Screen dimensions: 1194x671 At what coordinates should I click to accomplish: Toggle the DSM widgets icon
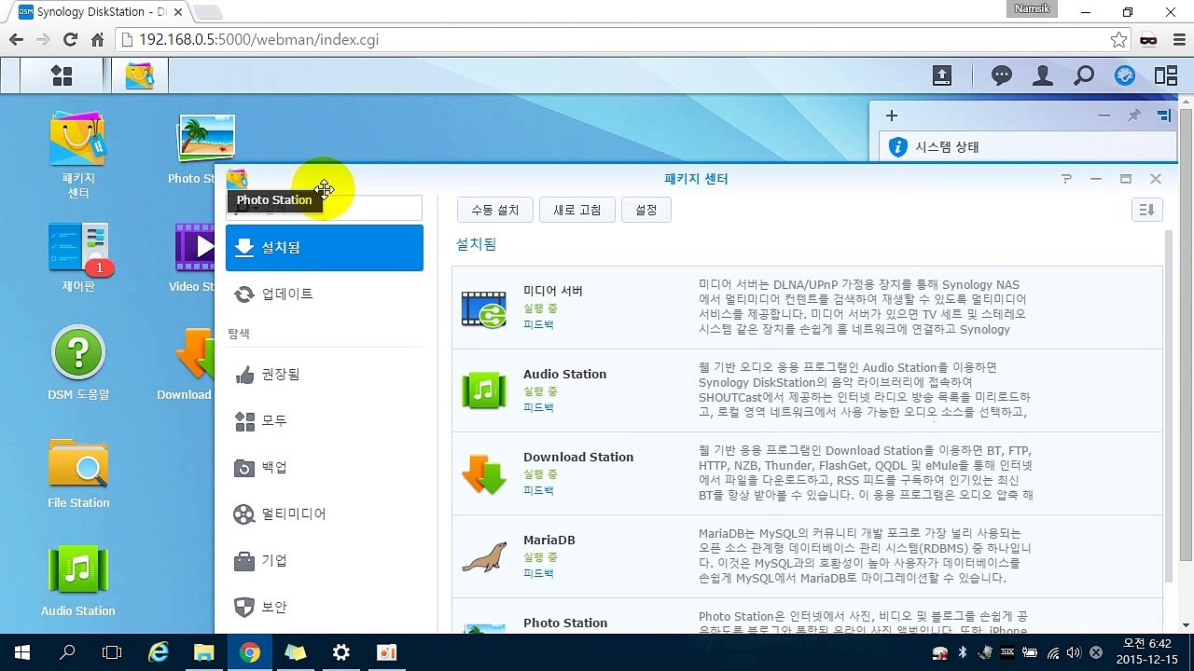pos(1125,75)
